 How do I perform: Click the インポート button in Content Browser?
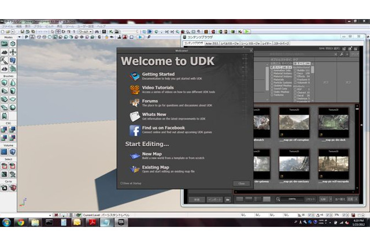pyautogui.click(x=214, y=199)
